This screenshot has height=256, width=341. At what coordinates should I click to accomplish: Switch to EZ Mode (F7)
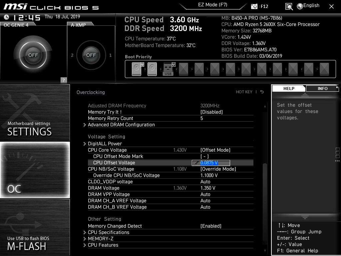click(x=212, y=5)
